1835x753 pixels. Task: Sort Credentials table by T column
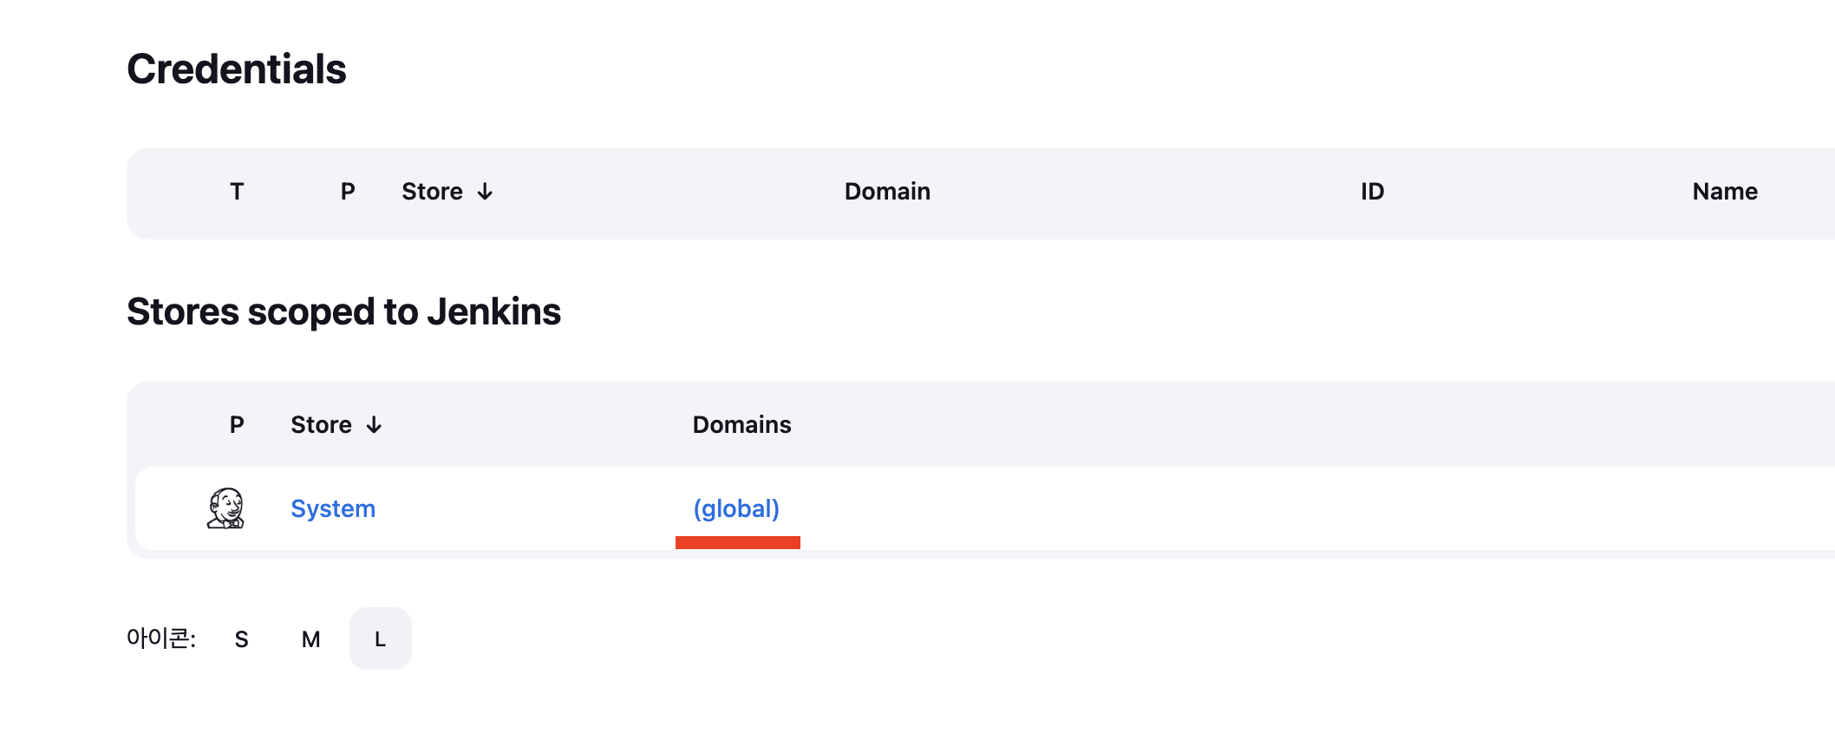point(237,192)
